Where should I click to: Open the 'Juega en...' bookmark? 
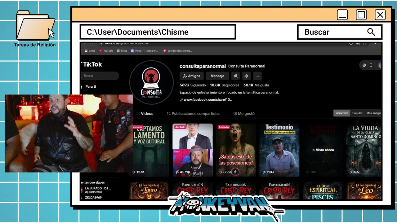pyautogui.click(x=150, y=51)
